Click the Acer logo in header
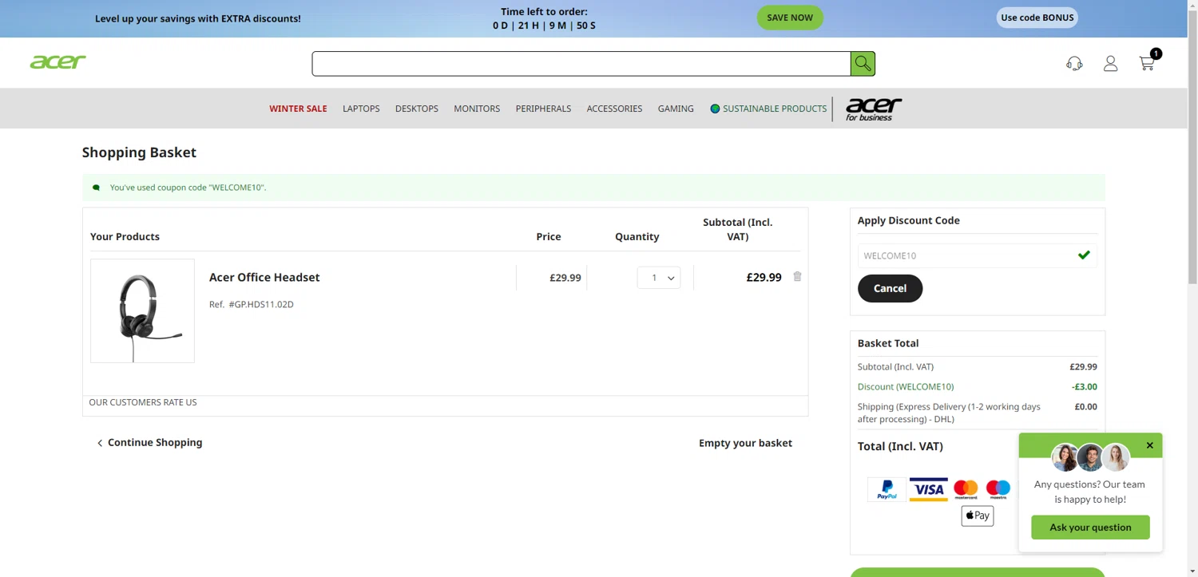The width and height of the screenshot is (1198, 577). (x=58, y=62)
